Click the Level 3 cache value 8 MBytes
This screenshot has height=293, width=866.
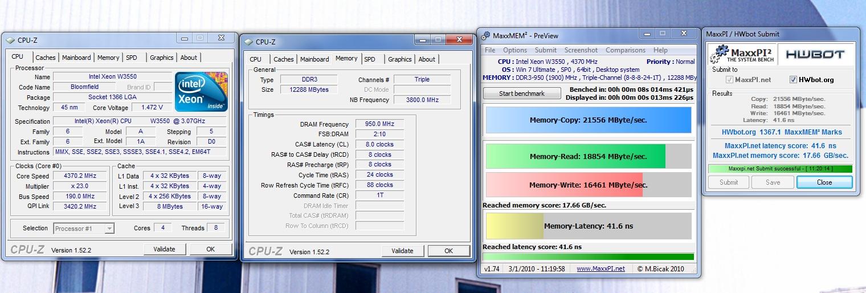coord(170,206)
